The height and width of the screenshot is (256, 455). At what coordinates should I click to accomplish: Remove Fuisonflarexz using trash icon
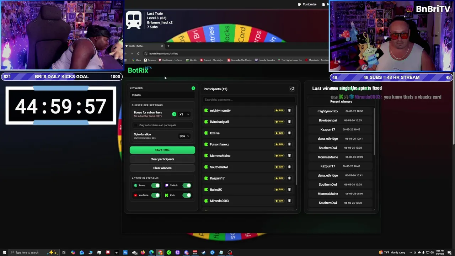tap(289, 144)
